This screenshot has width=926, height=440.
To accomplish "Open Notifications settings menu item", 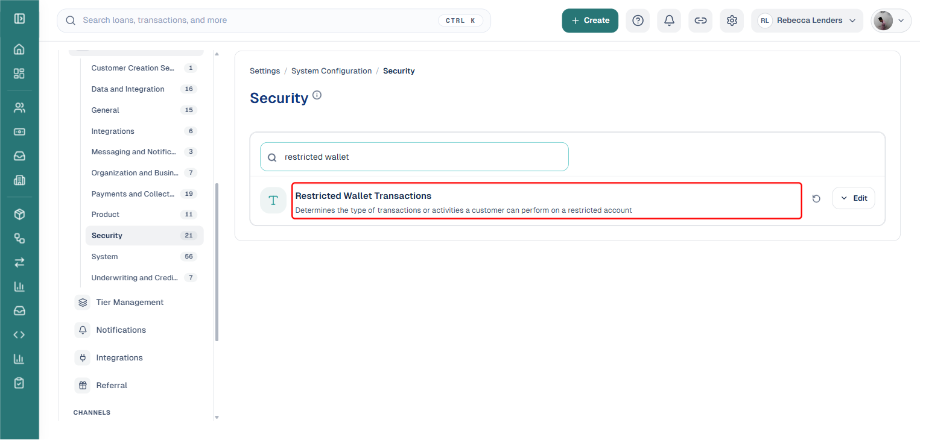I will tap(136, 330).
